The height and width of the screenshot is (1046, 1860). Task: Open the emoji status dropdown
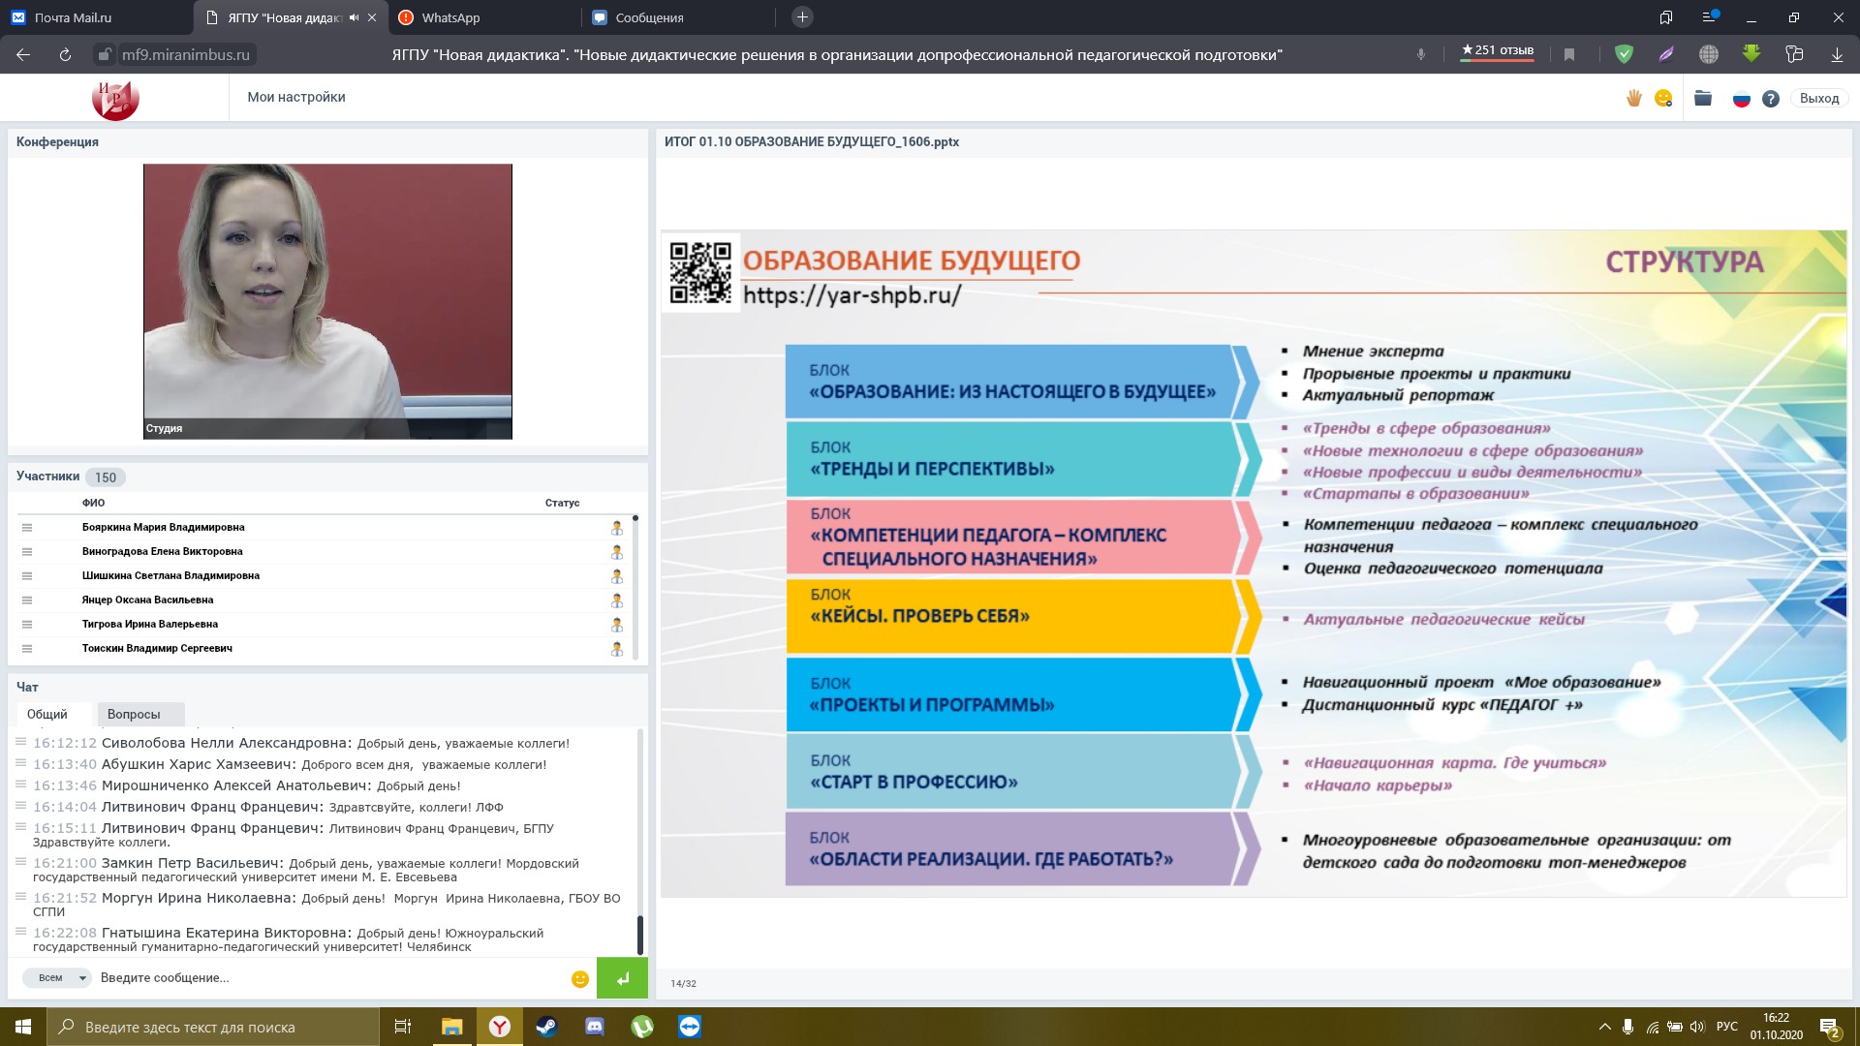click(x=1664, y=98)
